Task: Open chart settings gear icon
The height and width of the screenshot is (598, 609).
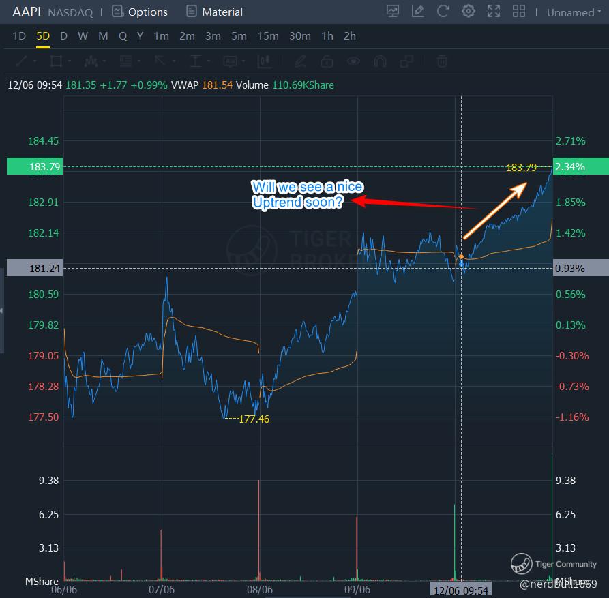Action: (468, 12)
